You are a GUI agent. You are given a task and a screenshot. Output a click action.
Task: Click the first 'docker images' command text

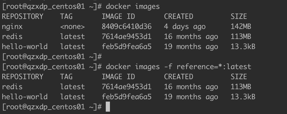pos(133,7)
